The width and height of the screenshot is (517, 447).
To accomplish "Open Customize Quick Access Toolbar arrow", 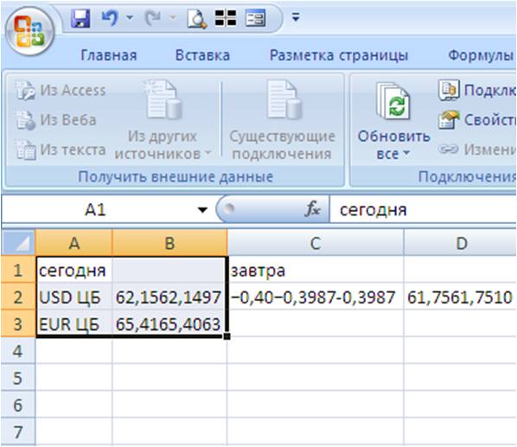I will tap(296, 17).
